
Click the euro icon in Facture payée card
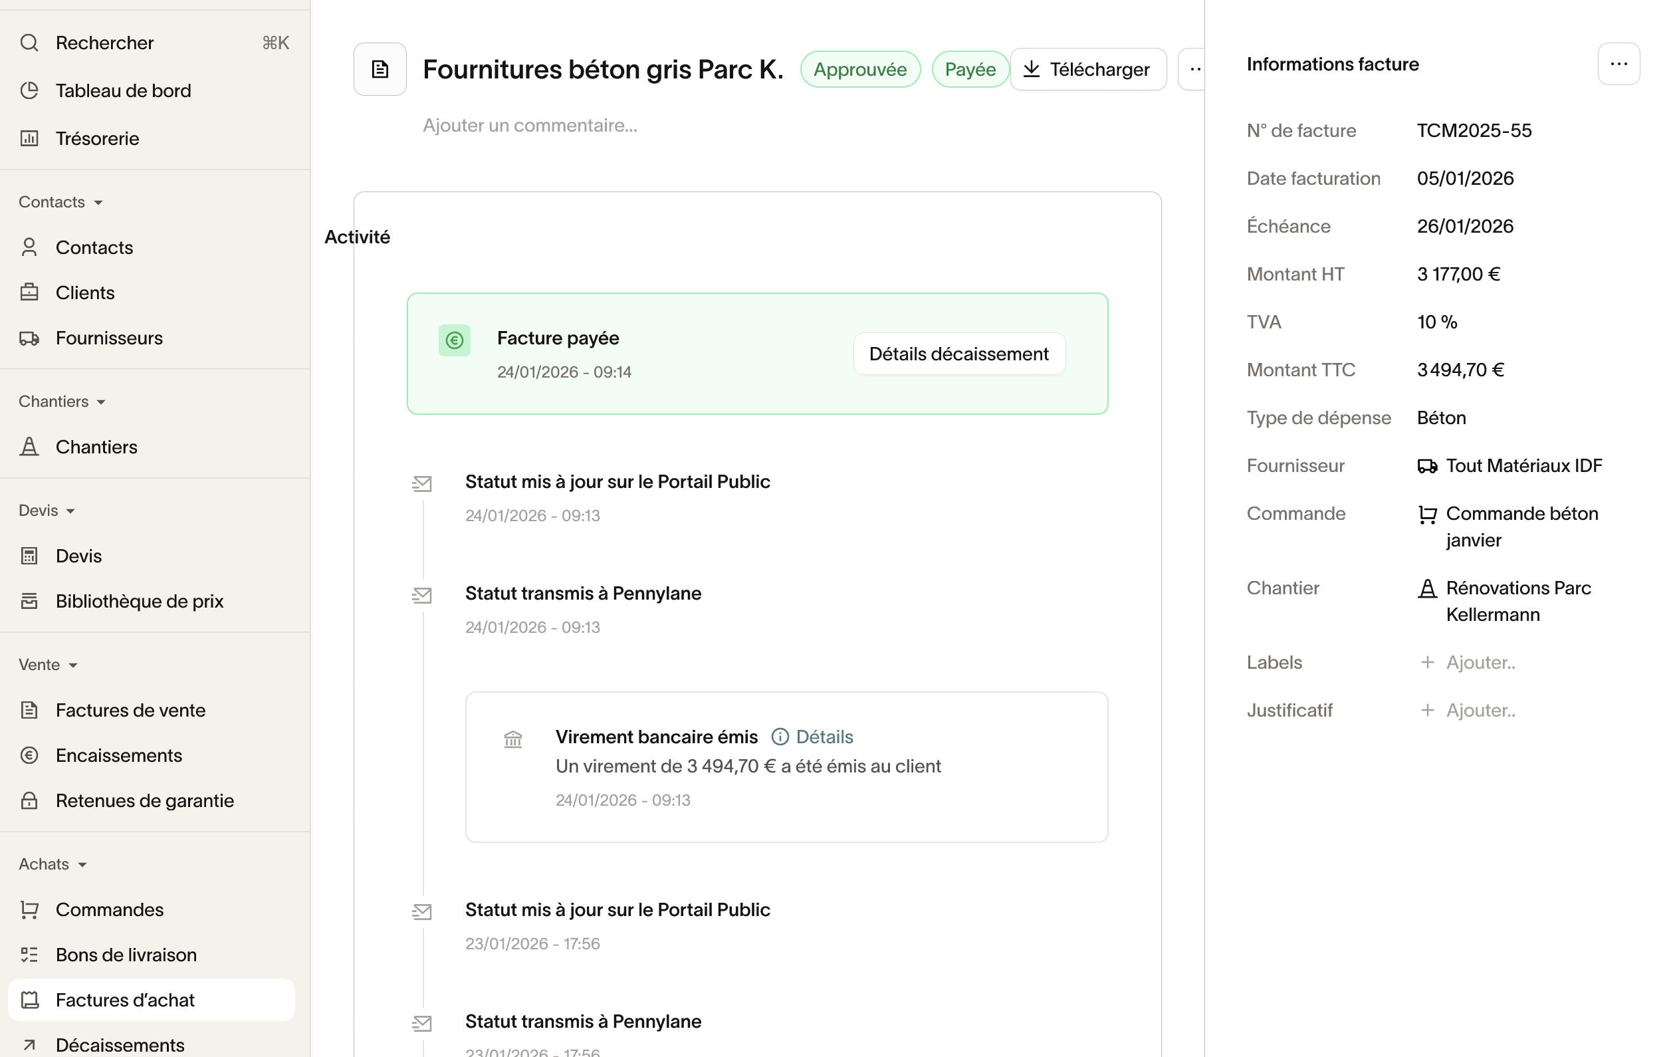454,340
